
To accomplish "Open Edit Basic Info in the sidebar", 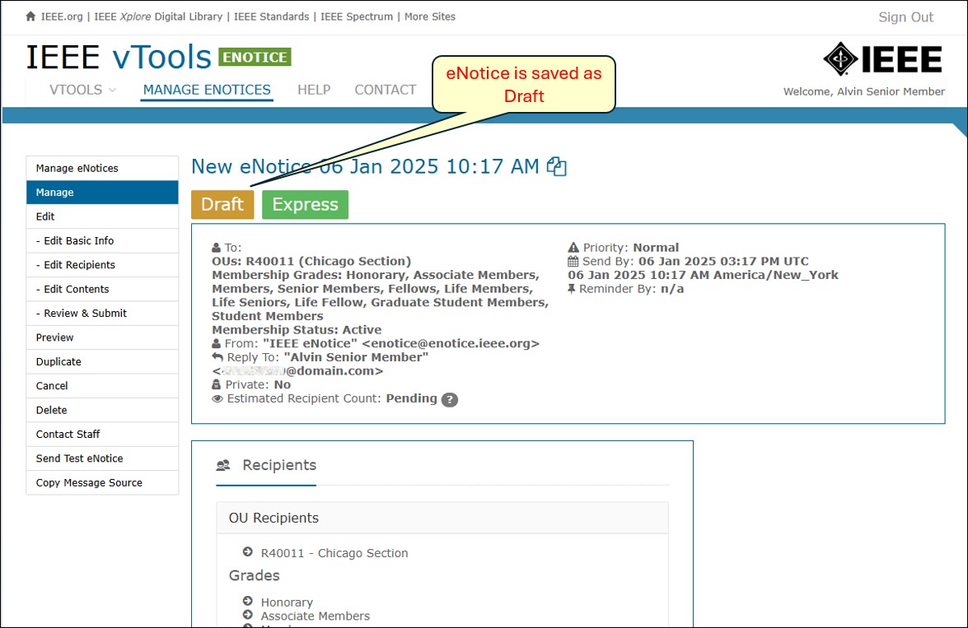I will tap(102, 240).
